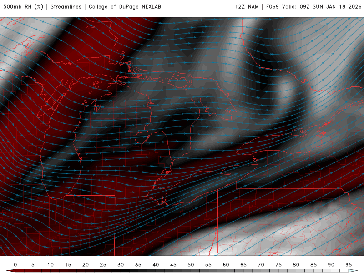This screenshot has width=364, height=273.
Task: Click the '10' color scale label
Action: coord(51,265)
